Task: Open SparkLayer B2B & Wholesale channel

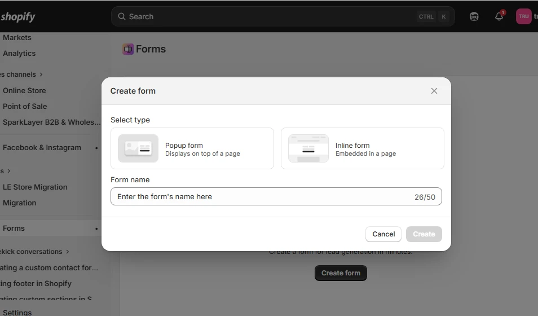Action: 52,122
